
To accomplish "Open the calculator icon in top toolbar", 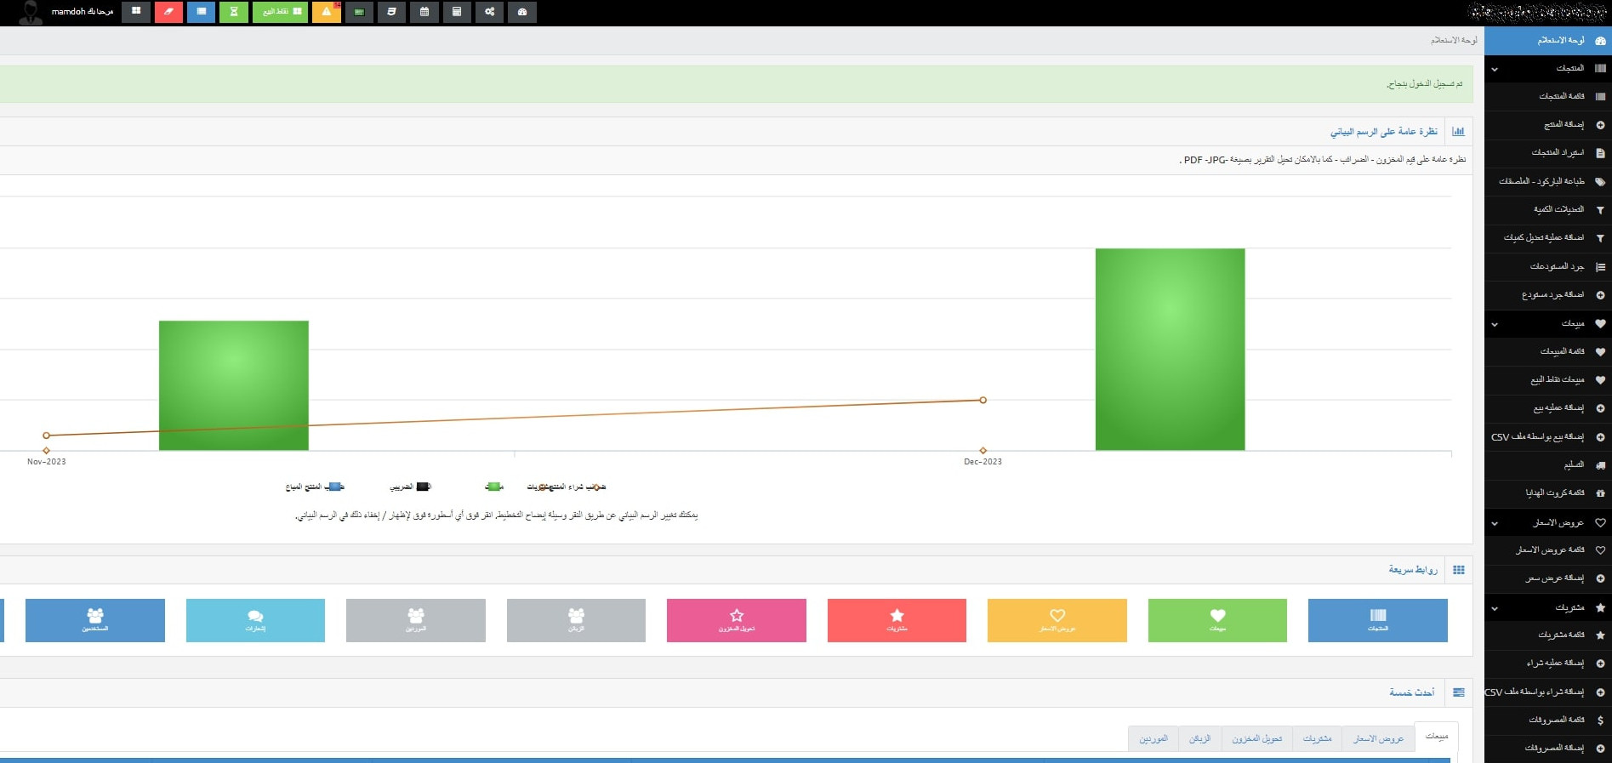I will pos(456,12).
